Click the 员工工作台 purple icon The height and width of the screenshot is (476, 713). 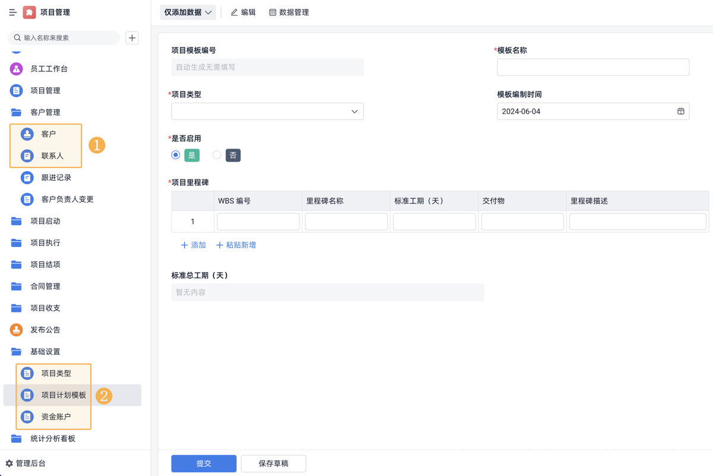[17, 69]
